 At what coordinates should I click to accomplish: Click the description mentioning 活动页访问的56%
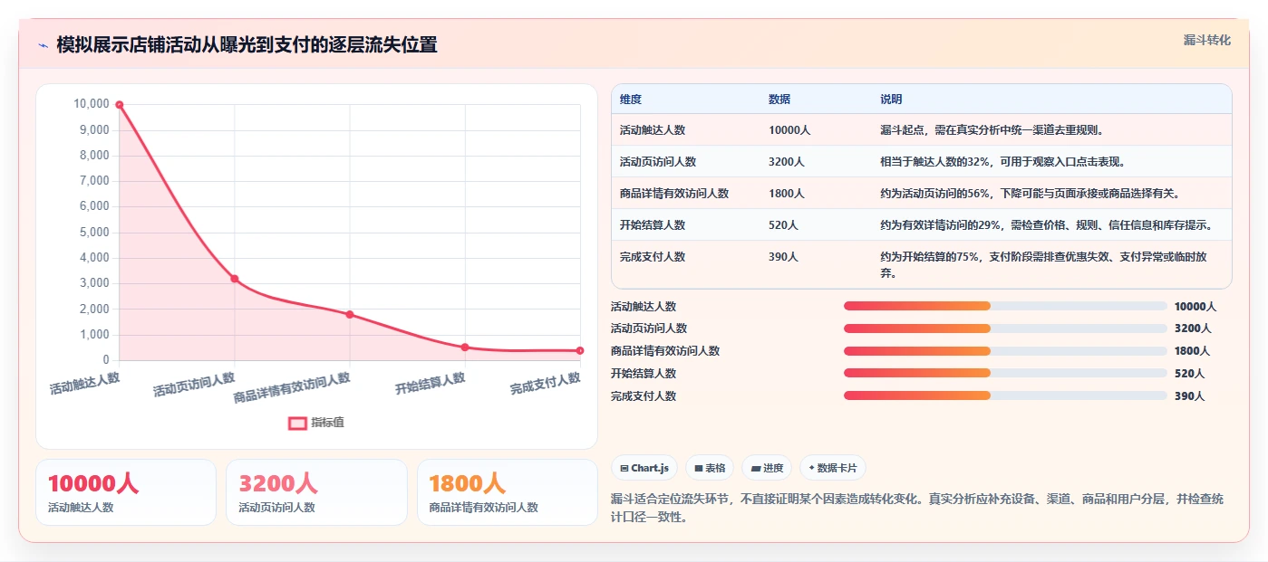point(1031,194)
